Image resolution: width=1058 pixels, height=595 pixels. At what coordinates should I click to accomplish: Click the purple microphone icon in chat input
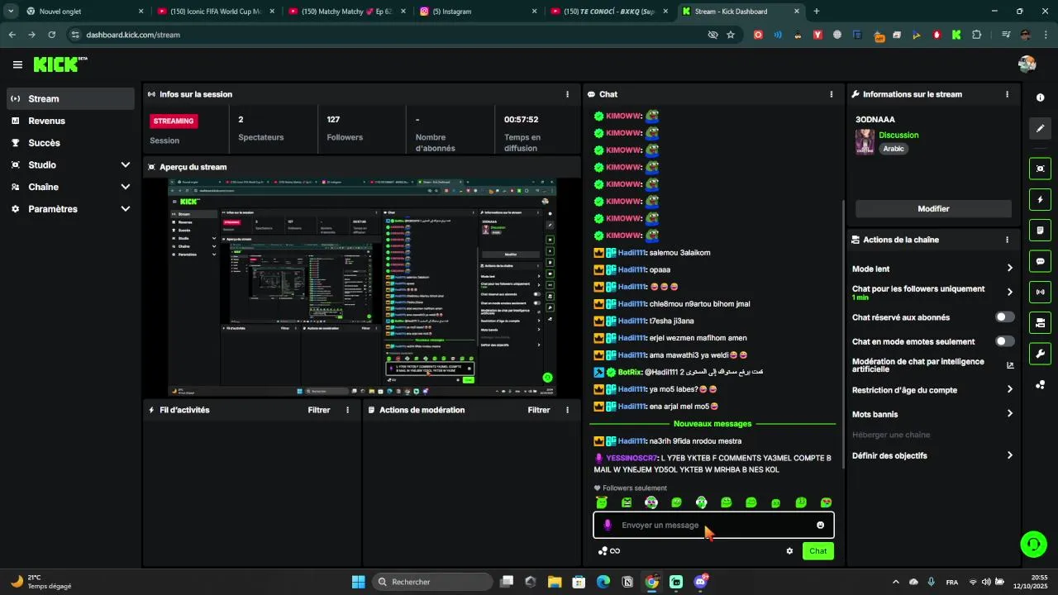tap(608, 525)
